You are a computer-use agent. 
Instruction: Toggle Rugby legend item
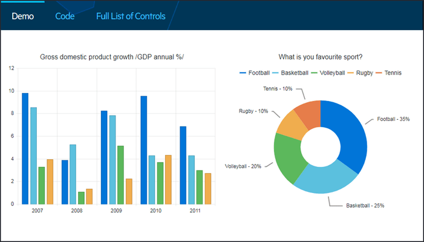(x=360, y=73)
